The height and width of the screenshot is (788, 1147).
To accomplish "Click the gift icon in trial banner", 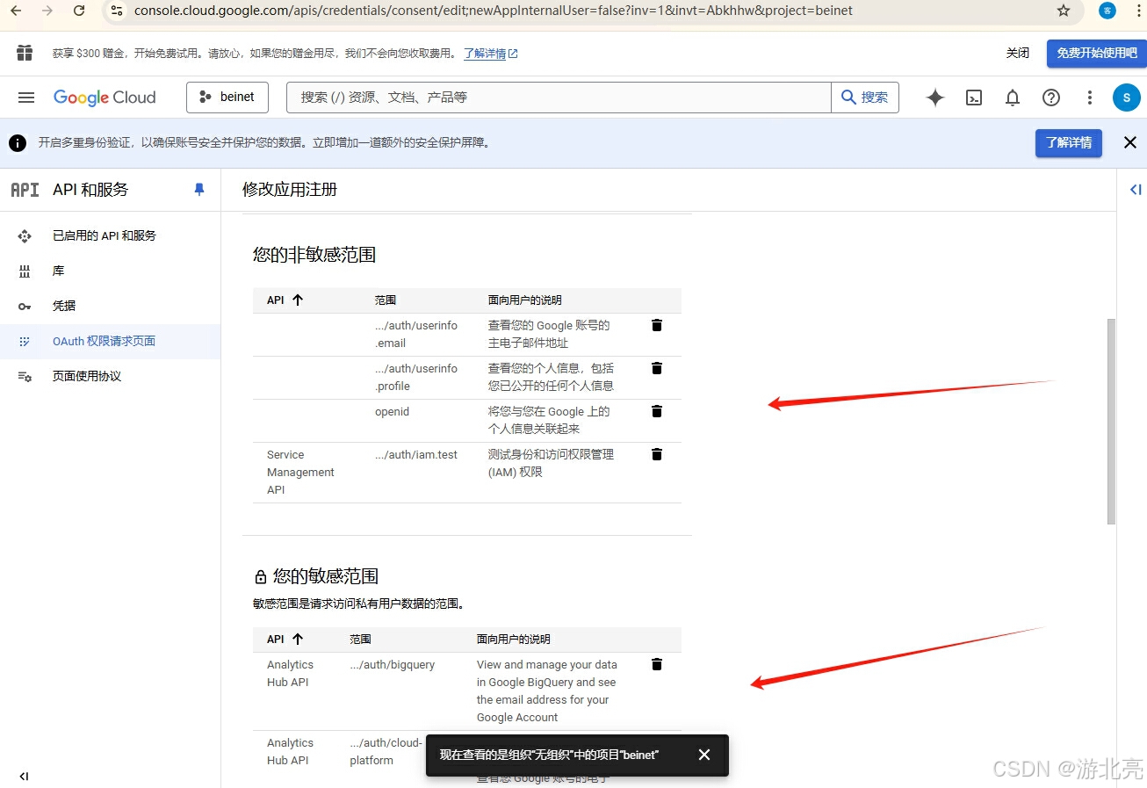I will pyautogui.click(x=25, y=53).
